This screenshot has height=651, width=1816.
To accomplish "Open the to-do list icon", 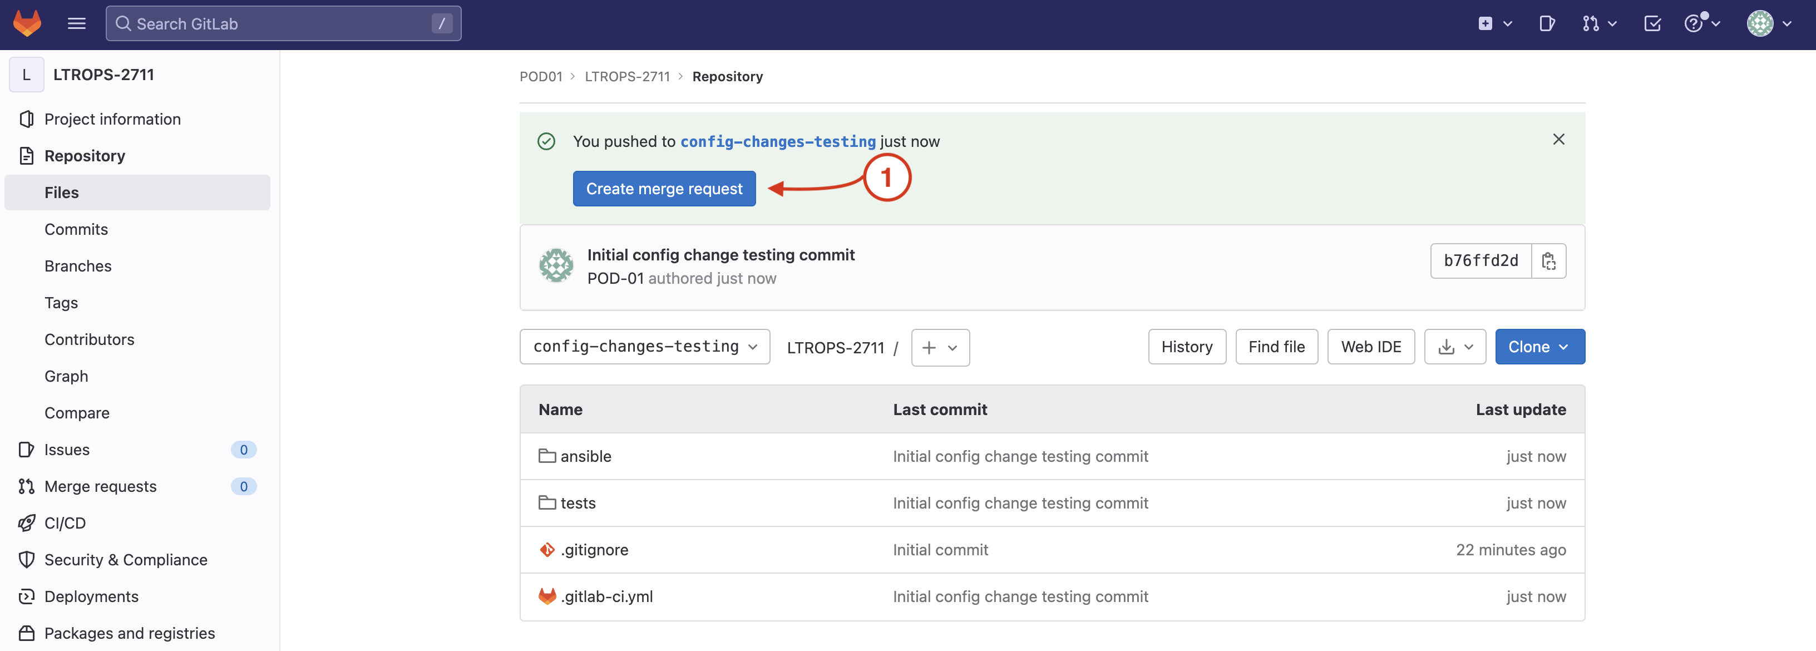I will click(1652, 24).
